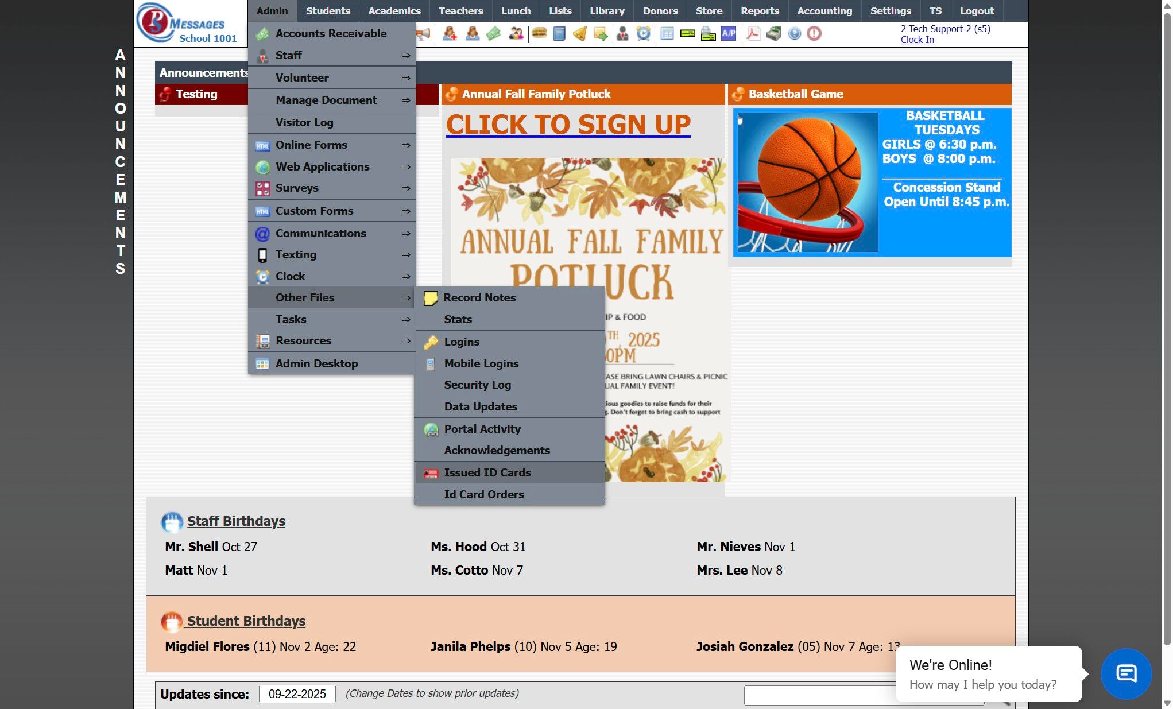
Task: Click the red exclamation alert icon
Action: click(x=814, y=34)
